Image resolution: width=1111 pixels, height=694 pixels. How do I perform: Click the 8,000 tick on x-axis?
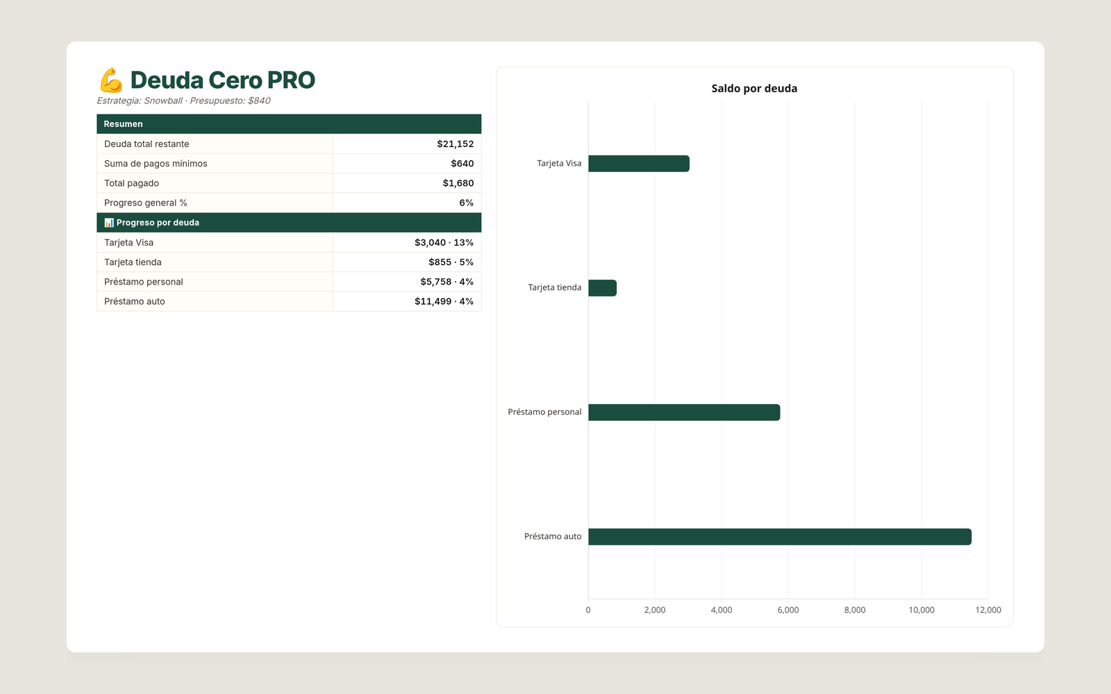[x=855, y=610]
